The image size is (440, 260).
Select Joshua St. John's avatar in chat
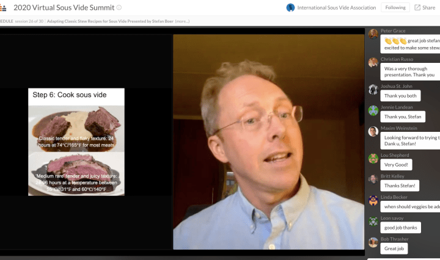(373, 89)
